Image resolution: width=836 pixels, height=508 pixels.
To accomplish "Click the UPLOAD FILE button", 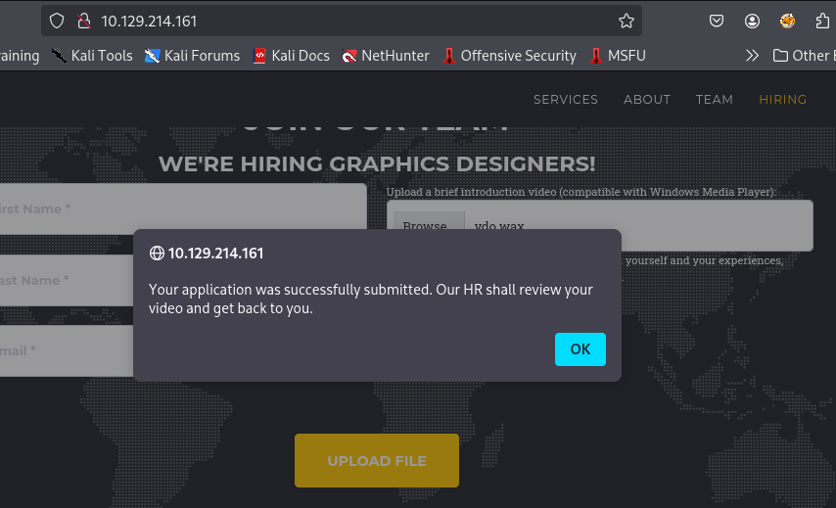I will [x=377, y=461].
